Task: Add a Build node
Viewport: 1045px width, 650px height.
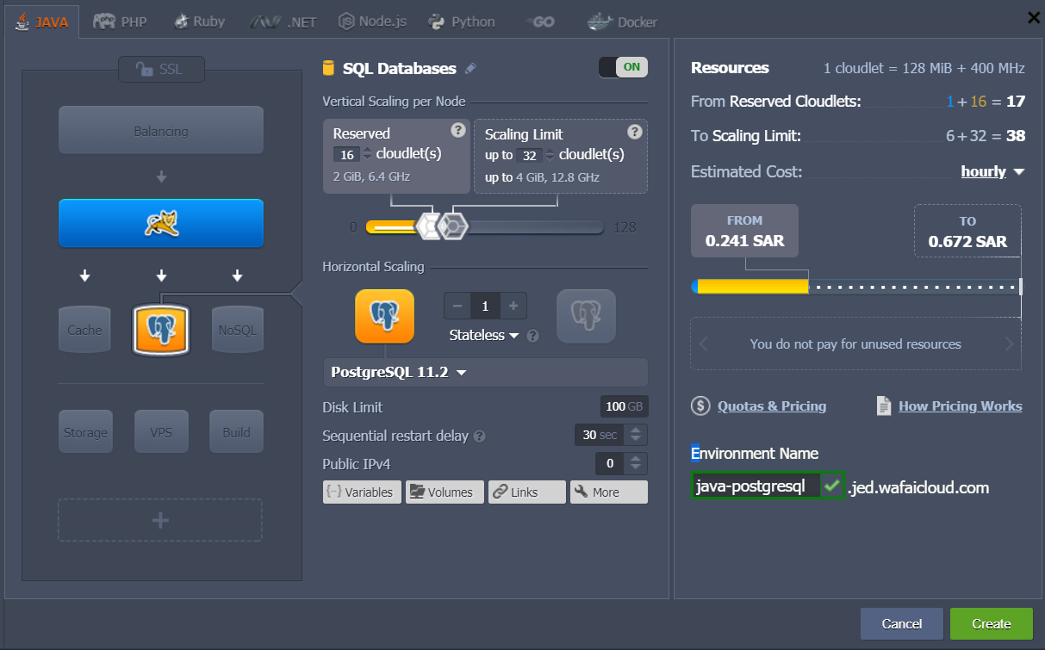Action: 237,432
